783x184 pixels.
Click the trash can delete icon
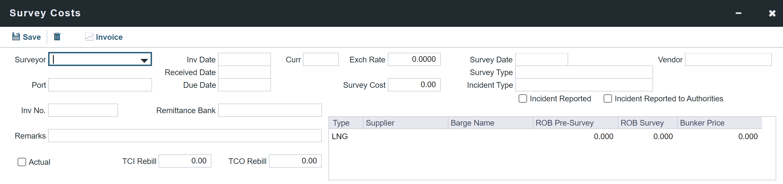click(x=57, y=37)
